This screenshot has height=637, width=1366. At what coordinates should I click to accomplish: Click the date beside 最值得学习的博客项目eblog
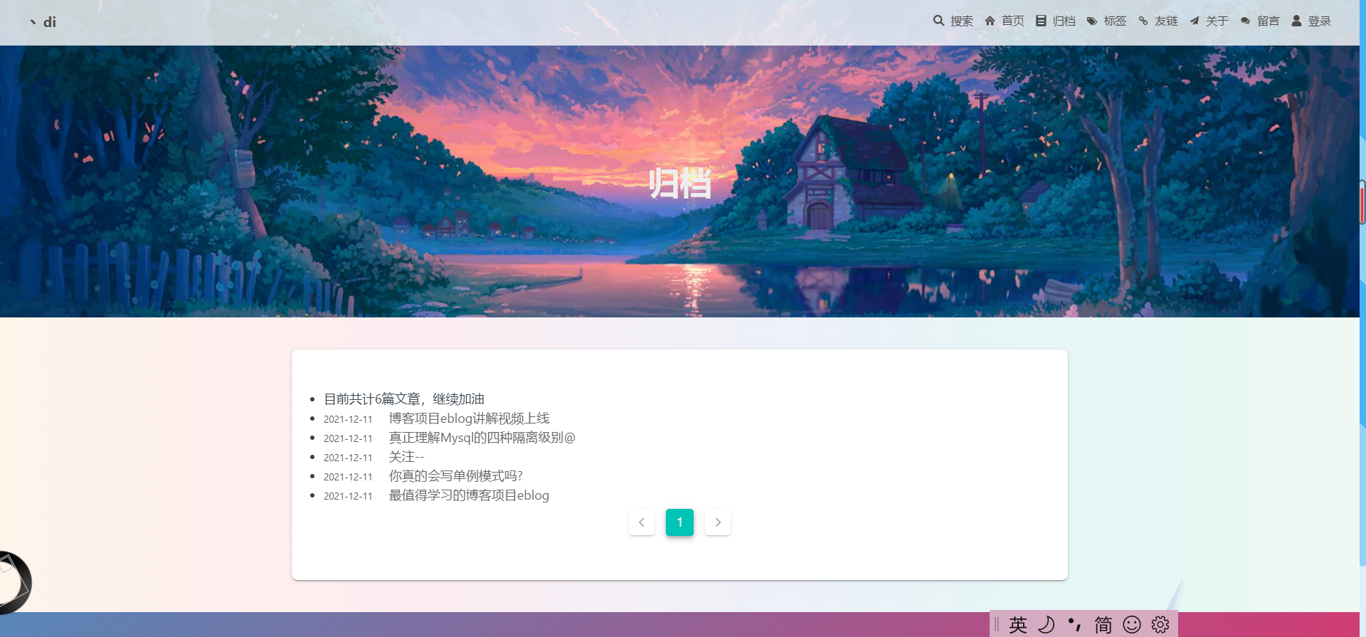[348, 496]
